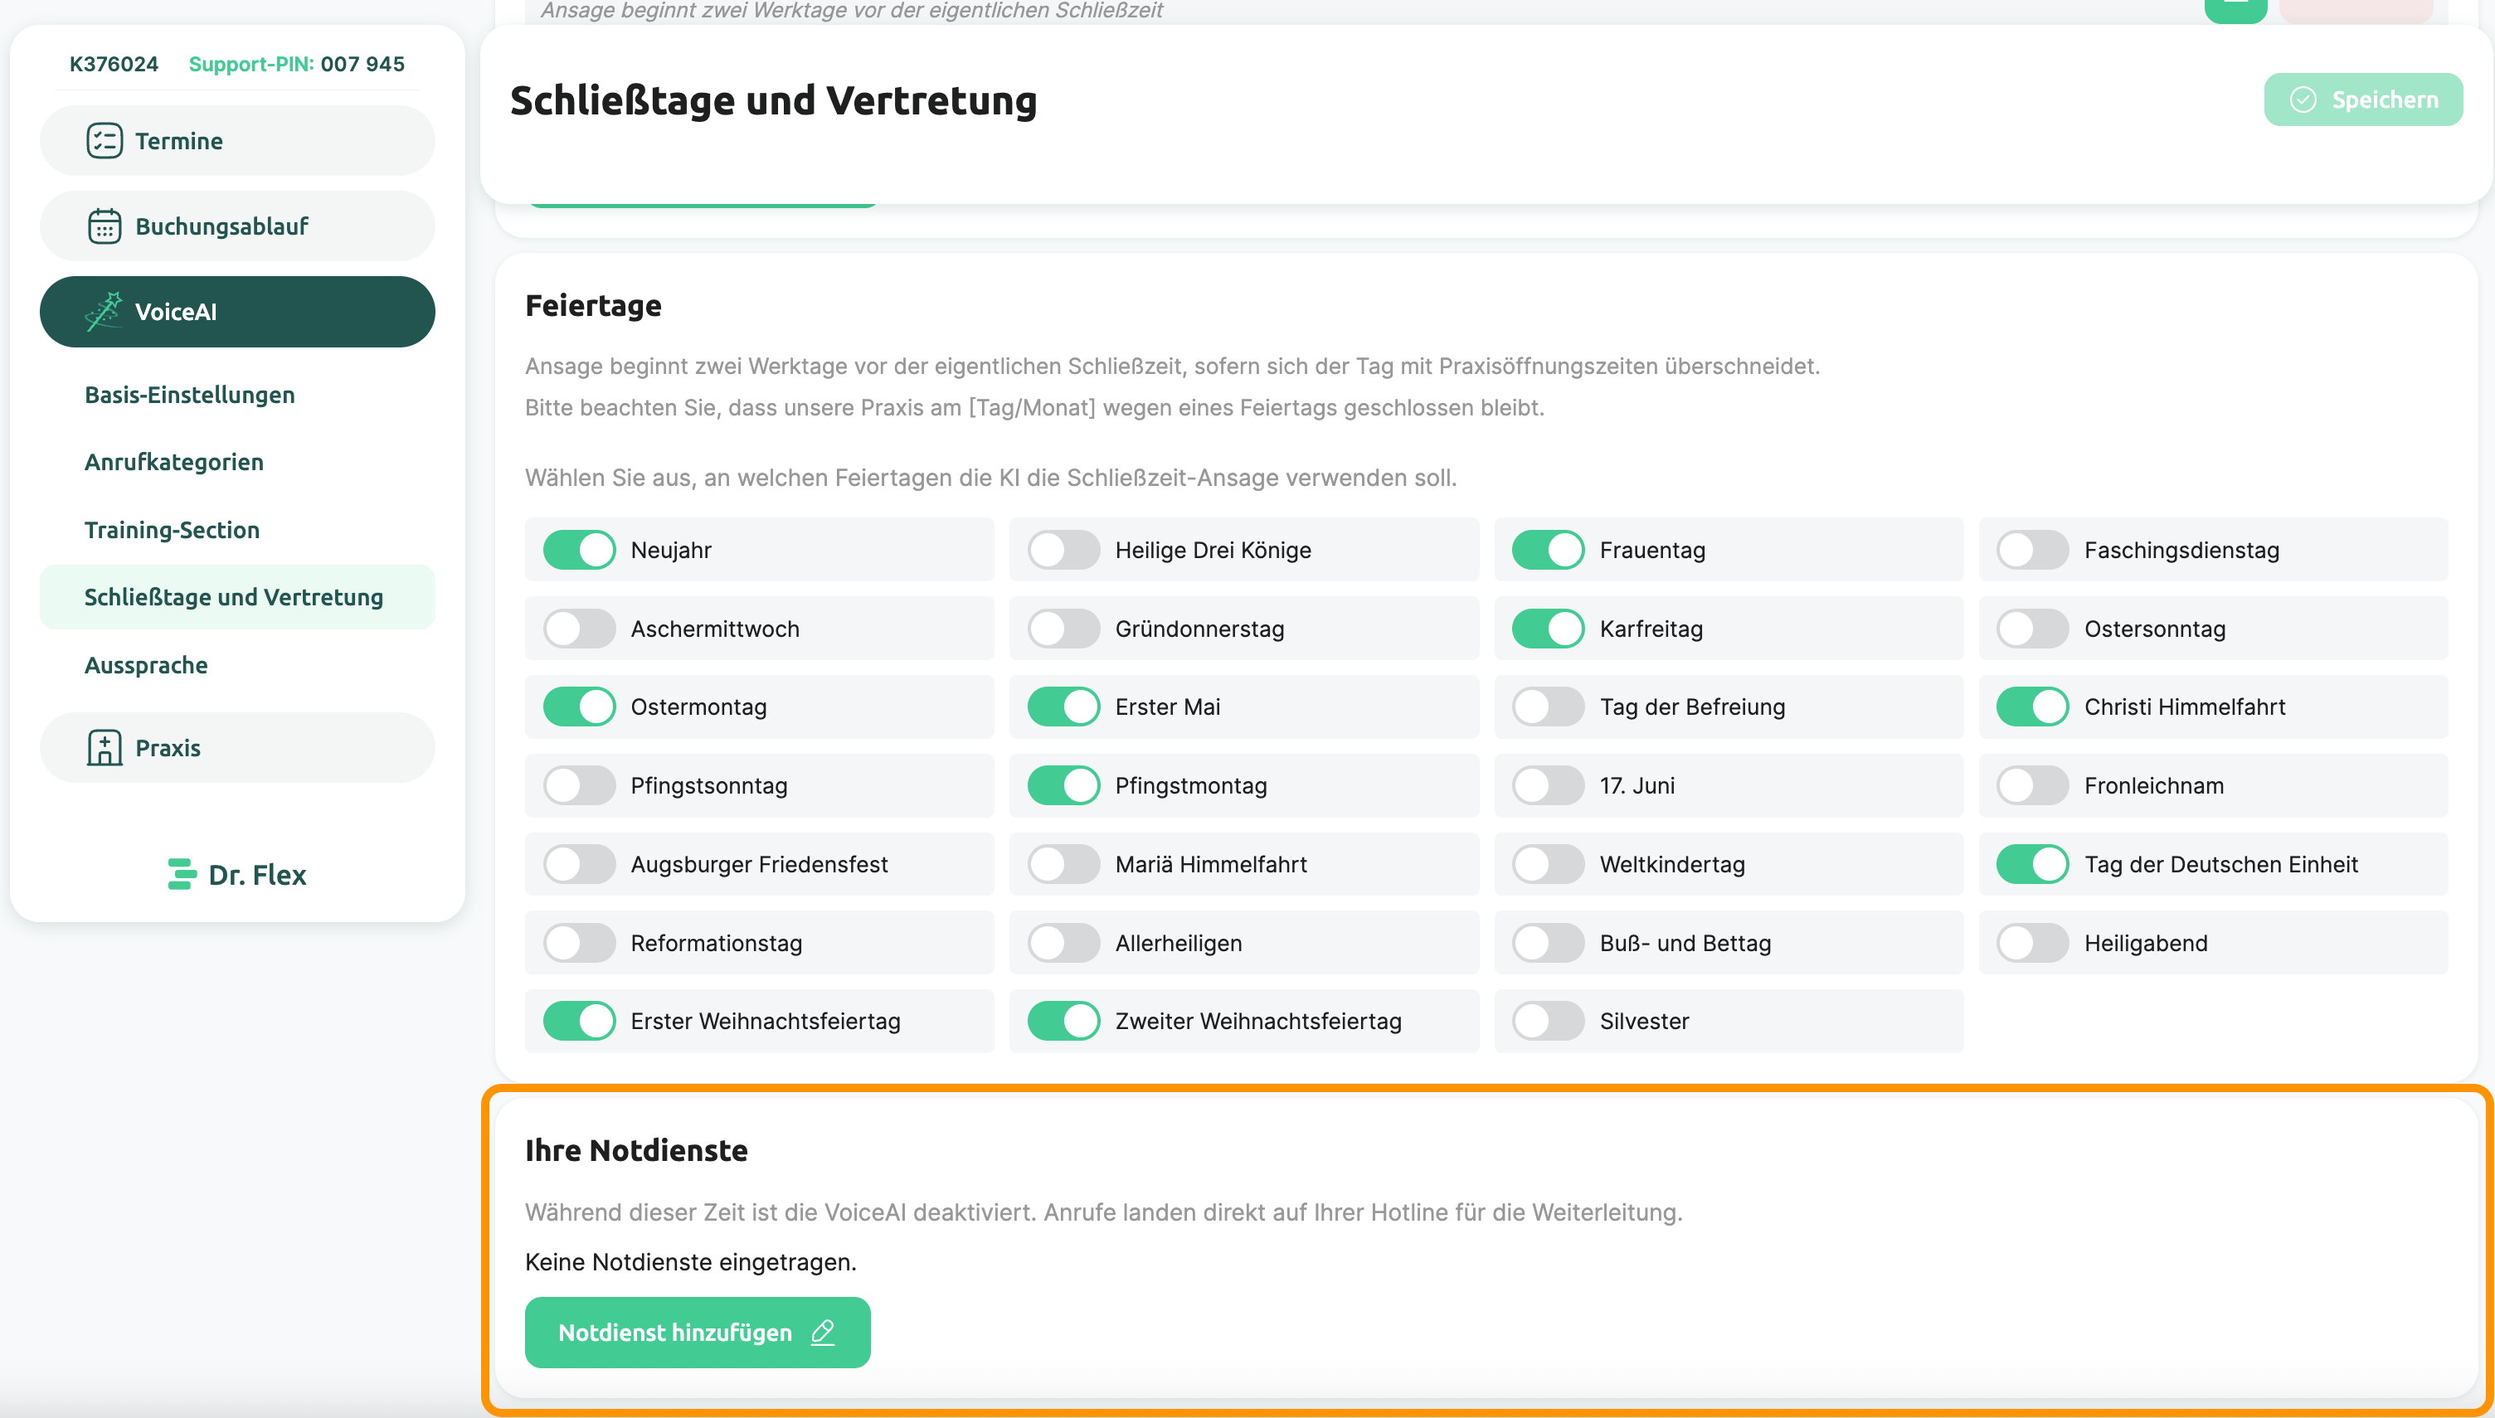Enable Tag der Befreiung toggle
This screenshot has width=2495, height=1418.
[x=1549, y=706]
